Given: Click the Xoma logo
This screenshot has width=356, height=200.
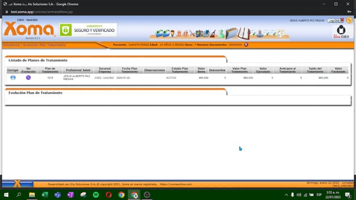Looking at the screenshot, I should (x=29, y=29).
